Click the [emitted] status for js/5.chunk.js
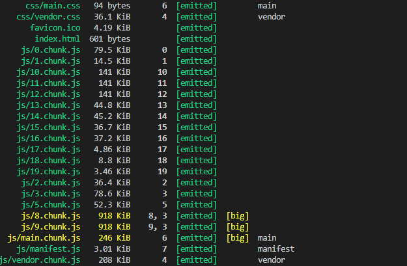 coord(196,205)
